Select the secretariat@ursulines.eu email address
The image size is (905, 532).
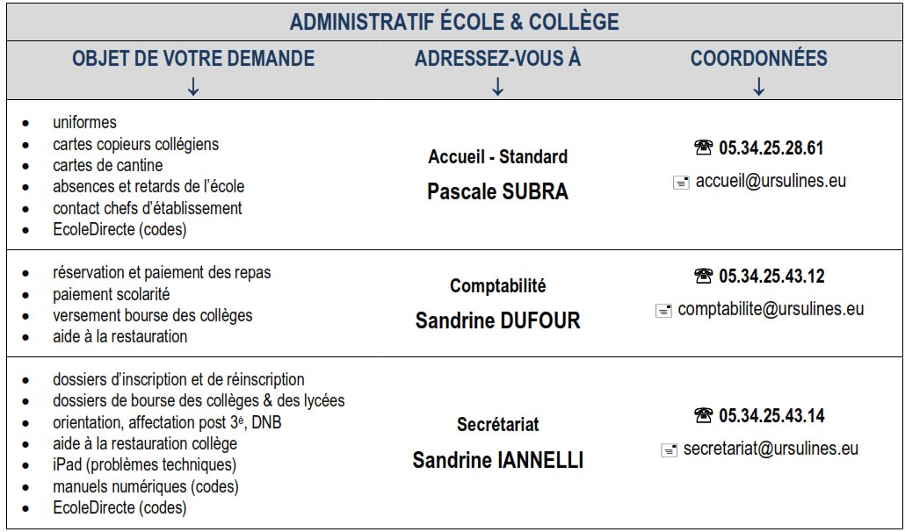pos(771,449)
